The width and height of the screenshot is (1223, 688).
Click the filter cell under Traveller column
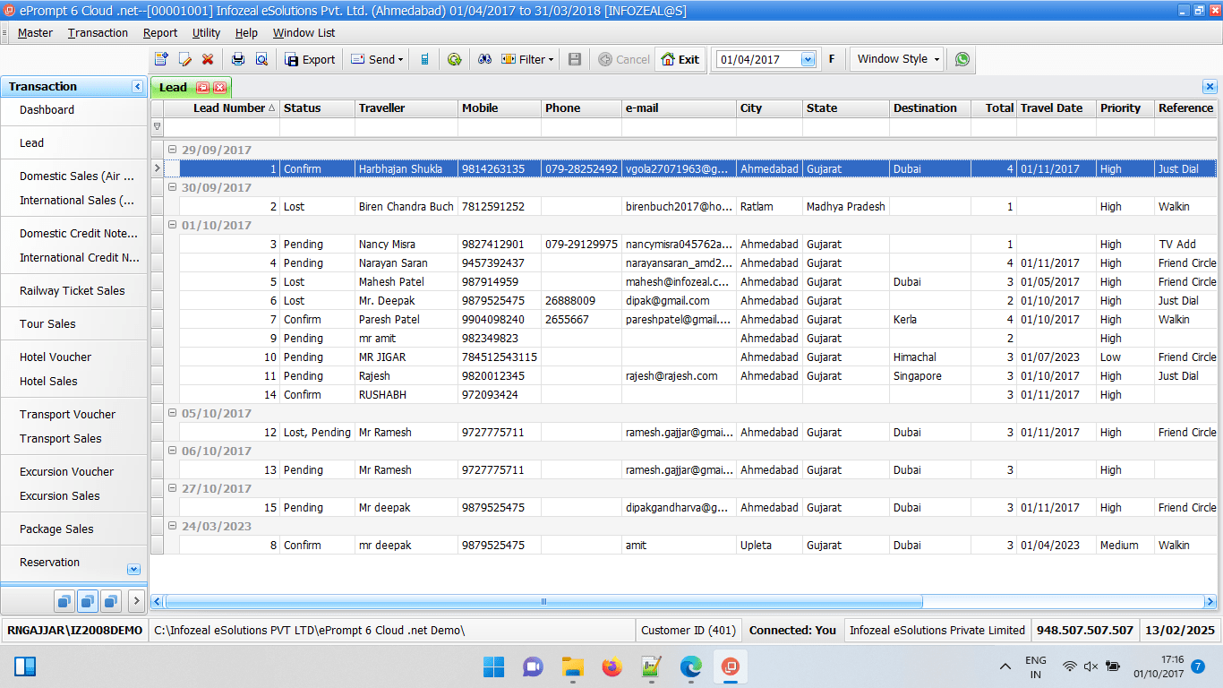click(x=406, y=127)
